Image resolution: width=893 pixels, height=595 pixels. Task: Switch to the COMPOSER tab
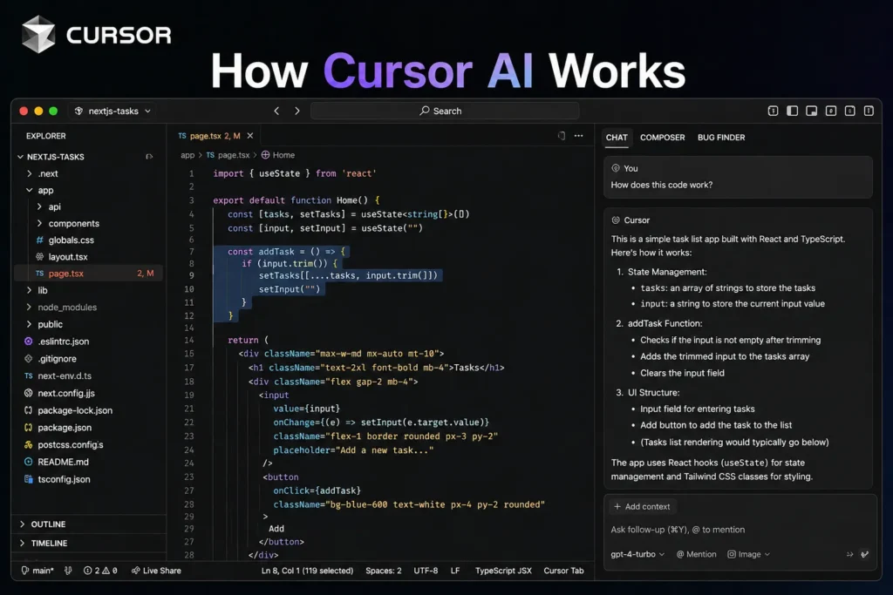click(x=663, y=138)
